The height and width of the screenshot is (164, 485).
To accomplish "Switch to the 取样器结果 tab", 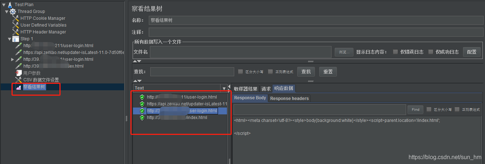I will click(x=246, y=89).
